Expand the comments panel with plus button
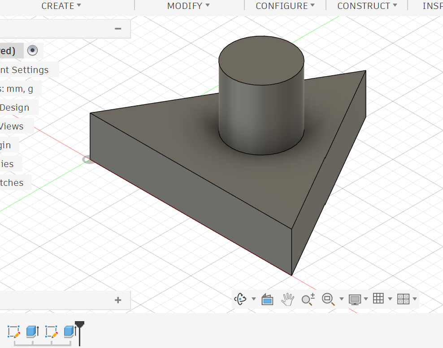This screenshot has height=348, width=443. [118, 300]
